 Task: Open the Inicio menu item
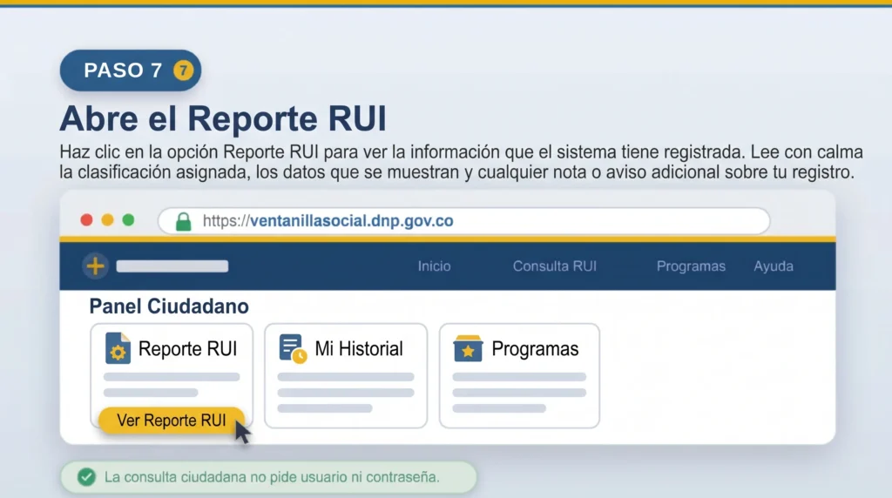point(434,266)
